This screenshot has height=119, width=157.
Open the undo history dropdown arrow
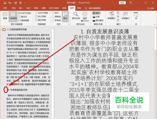click(x=12, y=3)
